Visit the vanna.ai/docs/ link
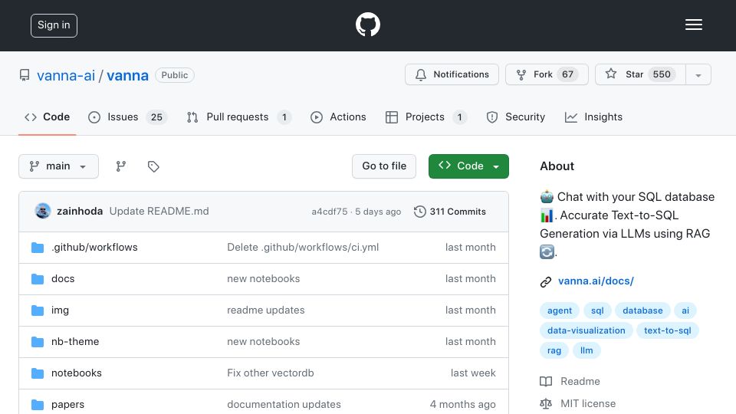Viewport: 736px width, 414px height. 596,281
